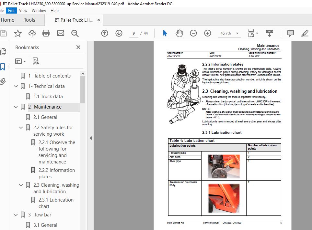Find current bookmark icon
This screenshot has height=230, width=312.
(x=36, y=61)
